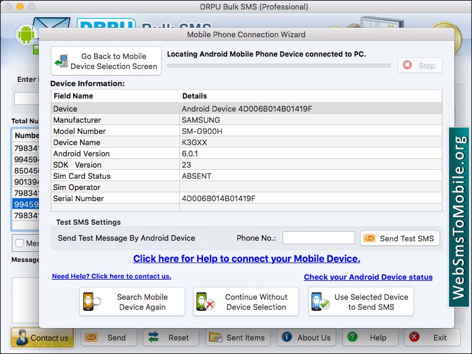Choose Continue Without Device Selection

tap(245, 301)
